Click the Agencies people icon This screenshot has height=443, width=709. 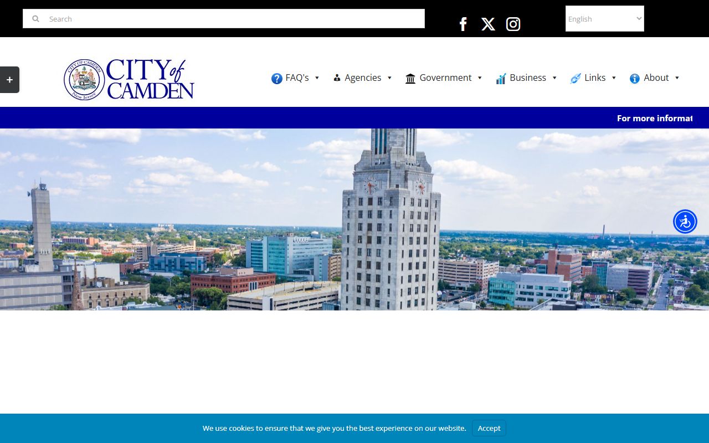click(x=337, y=78)
